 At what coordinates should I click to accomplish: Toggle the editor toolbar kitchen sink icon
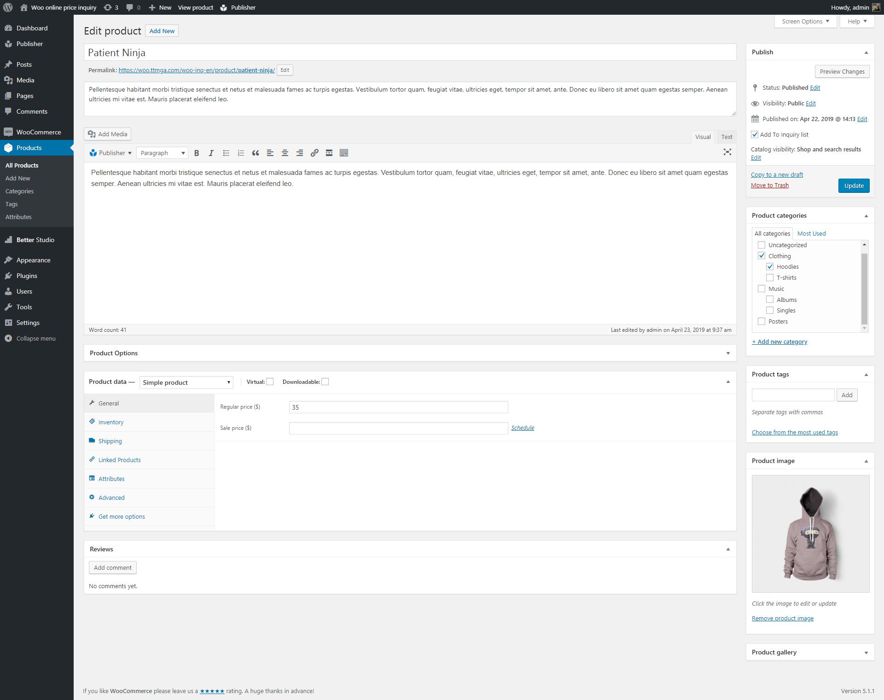point(344,153)
